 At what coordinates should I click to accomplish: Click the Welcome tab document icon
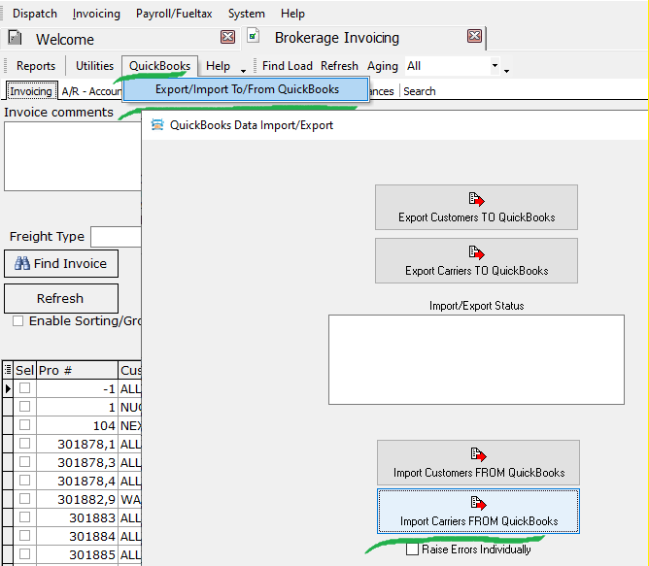coord(15,39)
